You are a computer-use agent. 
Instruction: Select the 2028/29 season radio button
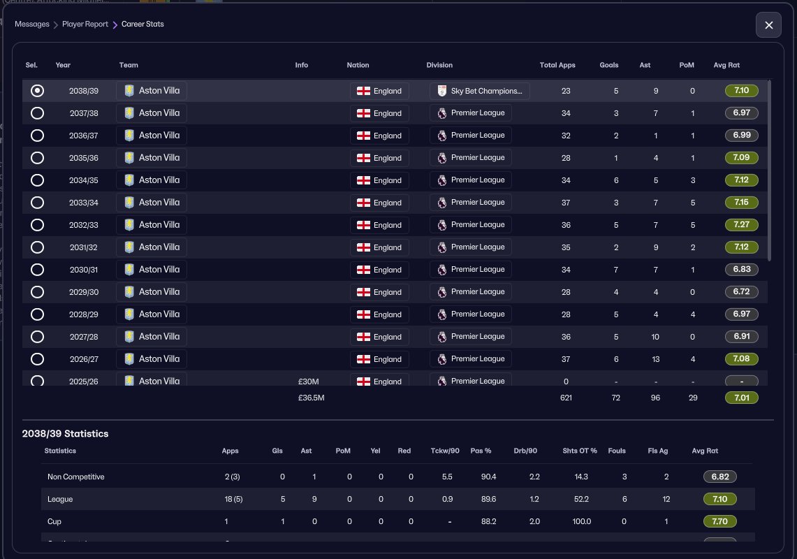37,314
